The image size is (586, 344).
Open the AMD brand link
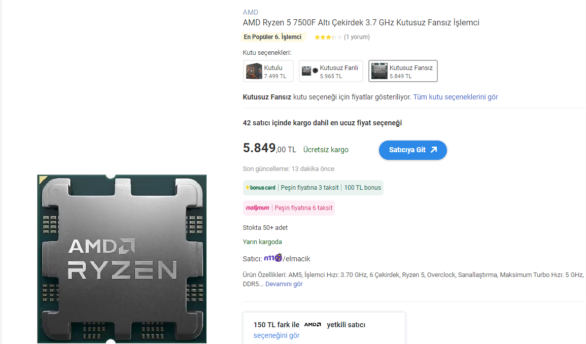[251, 12]
